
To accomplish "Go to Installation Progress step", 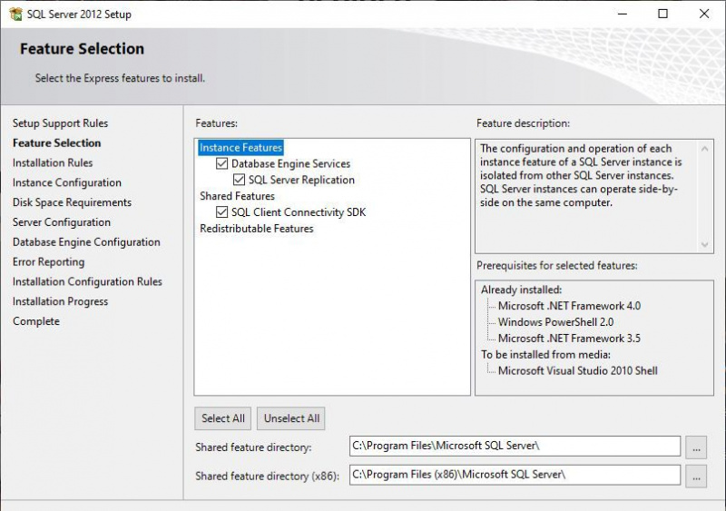I will click(60, 301).
